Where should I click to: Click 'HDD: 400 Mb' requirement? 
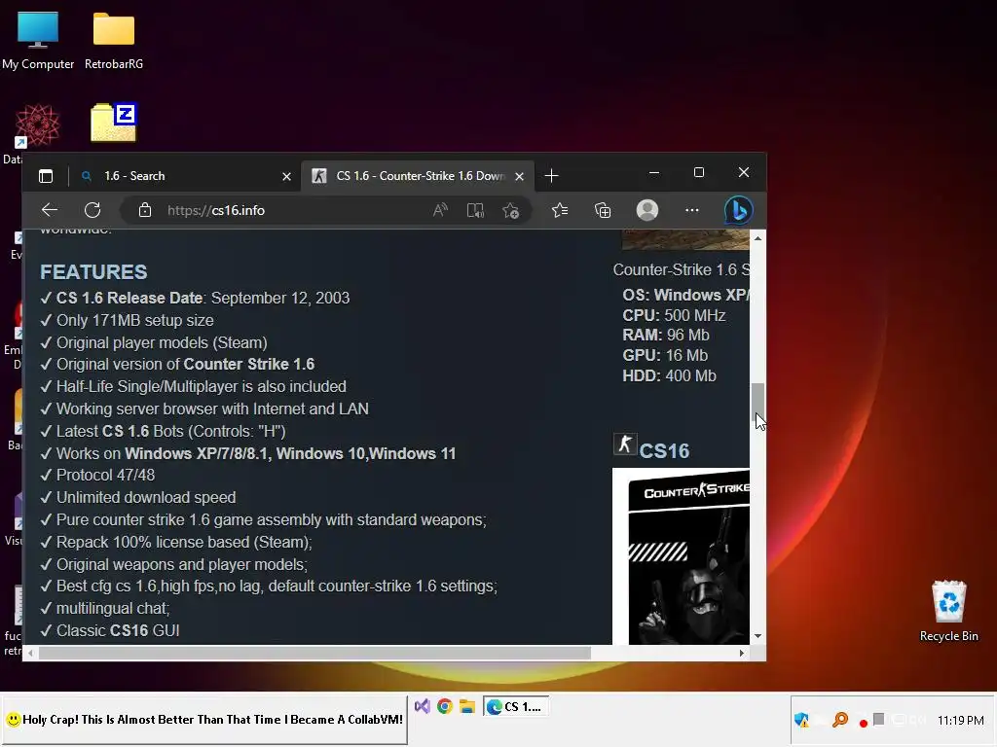click(x=670, y=375)
